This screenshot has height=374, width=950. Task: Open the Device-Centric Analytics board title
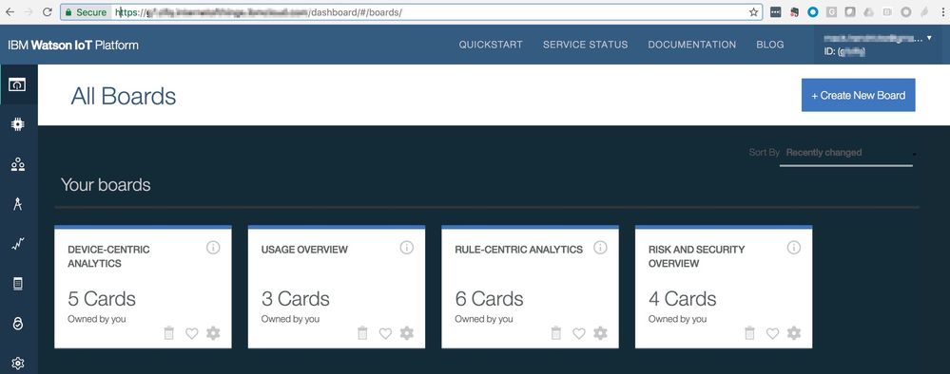[x=108, y=256]
